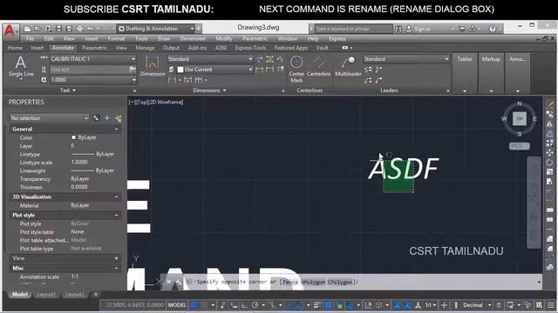The image size is (558, 313).
Task: Switch to the Manage ribbon tab
Action: [x=145, y=48]
